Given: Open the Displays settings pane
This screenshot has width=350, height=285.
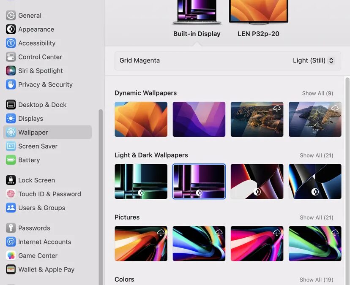Looking at the screenshot, I should pos(30,119).
